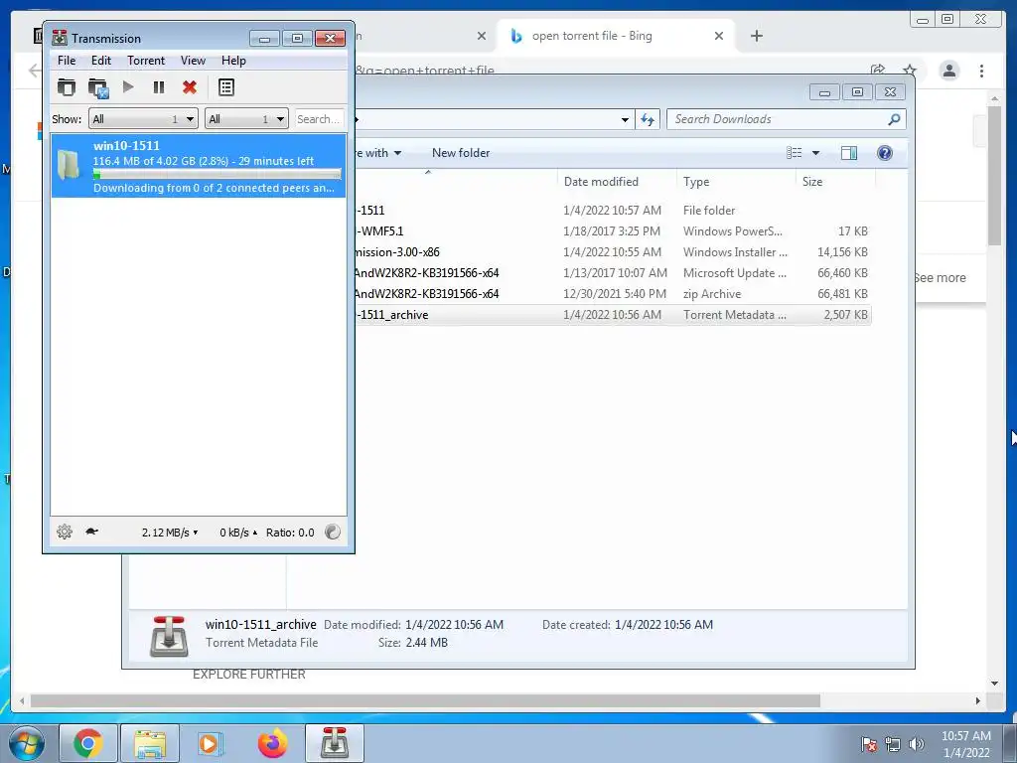Share this page icon in Chrome address bar

point(878,71)
